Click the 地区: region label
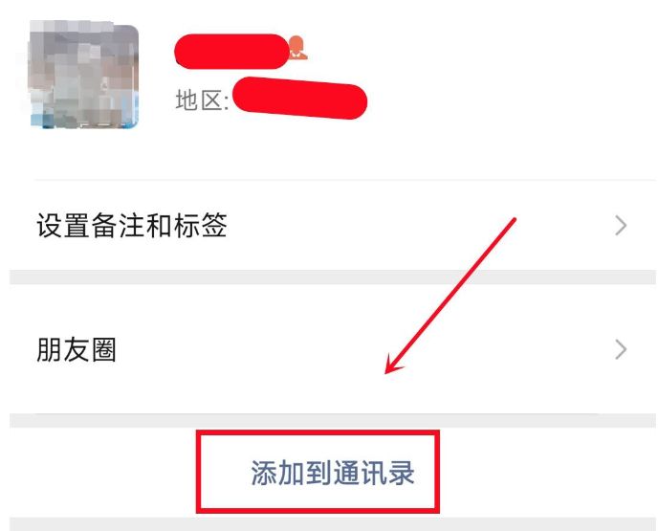This screenshot has width=658, height=531. [x=202, y=100]
